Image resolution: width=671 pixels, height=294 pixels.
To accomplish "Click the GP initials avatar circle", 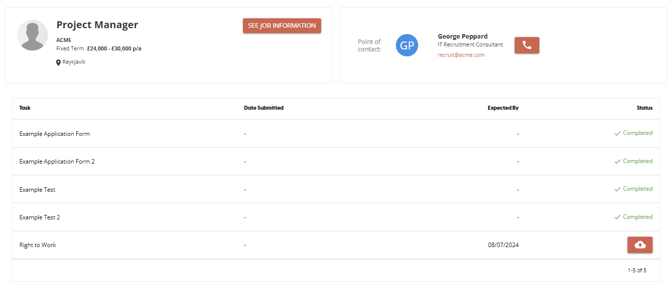I will click(407, 45).
